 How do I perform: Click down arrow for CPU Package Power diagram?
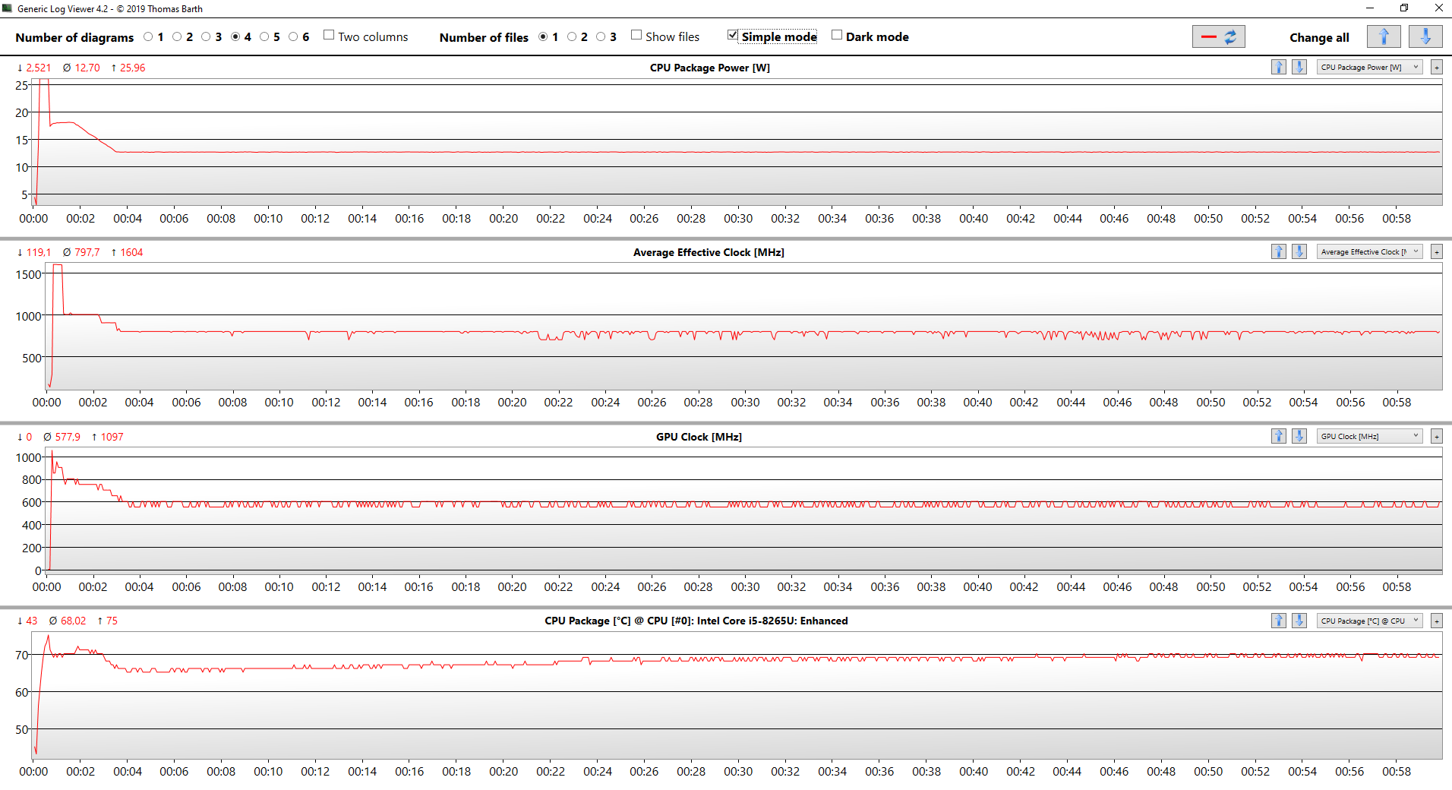pos(1299,67)
